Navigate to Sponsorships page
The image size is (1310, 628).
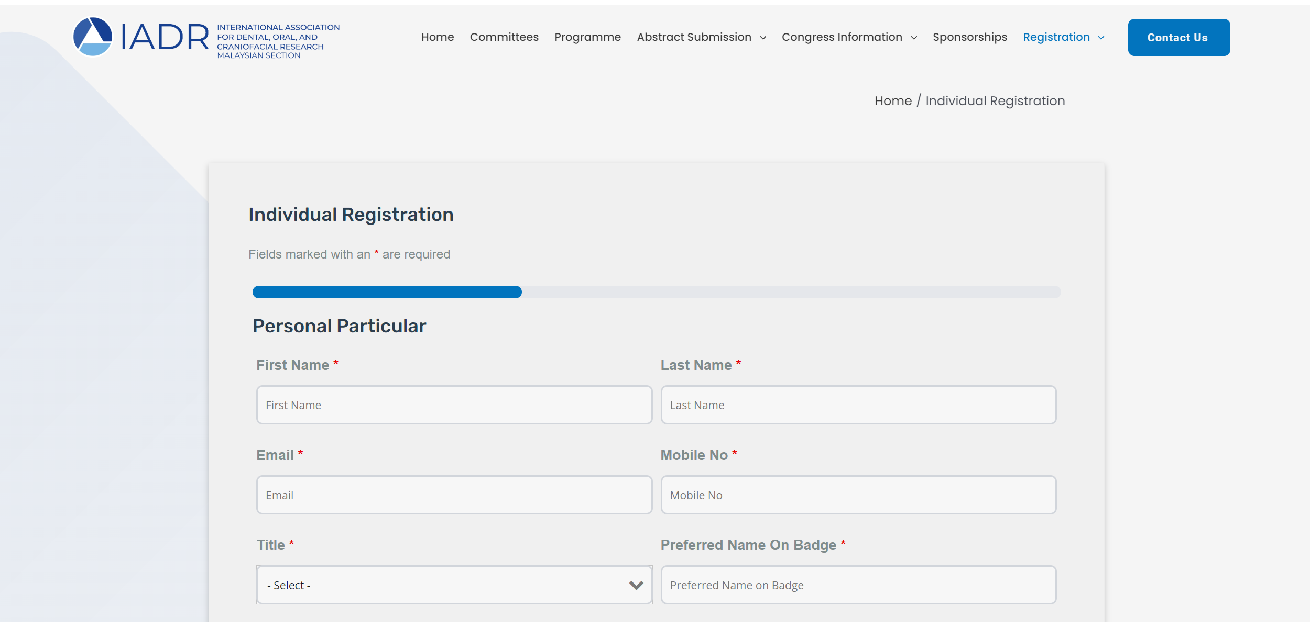[969, 37]
